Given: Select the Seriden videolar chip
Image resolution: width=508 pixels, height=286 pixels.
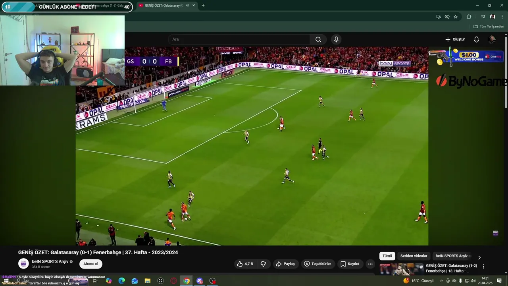Looking at the screenshot, I should click(x=414, y=256).
